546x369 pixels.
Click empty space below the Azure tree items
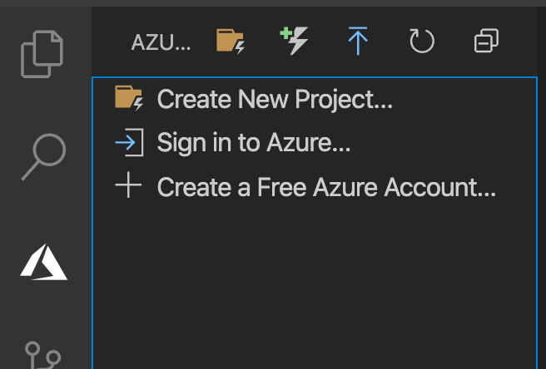click(316, 283)
